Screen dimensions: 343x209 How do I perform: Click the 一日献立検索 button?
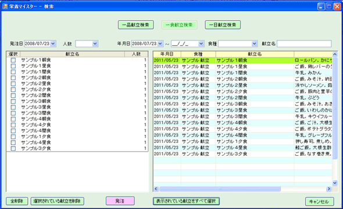pos(223,25)
